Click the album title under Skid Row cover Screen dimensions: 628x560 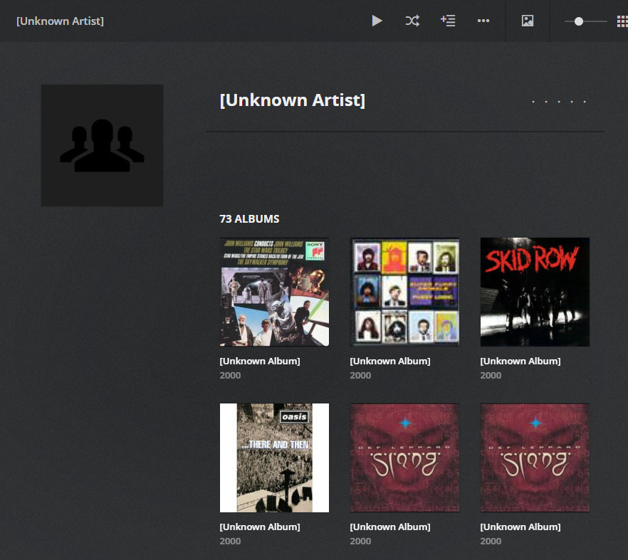(x=520, y=361)
